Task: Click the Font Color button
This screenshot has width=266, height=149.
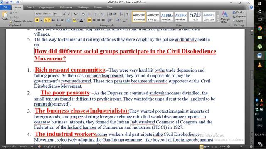Action: pyautogui.click(x=81, y=20)
